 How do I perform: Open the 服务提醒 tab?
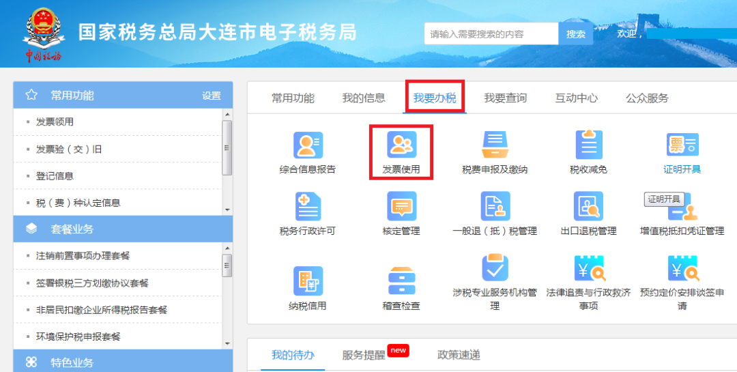(364, 355)
